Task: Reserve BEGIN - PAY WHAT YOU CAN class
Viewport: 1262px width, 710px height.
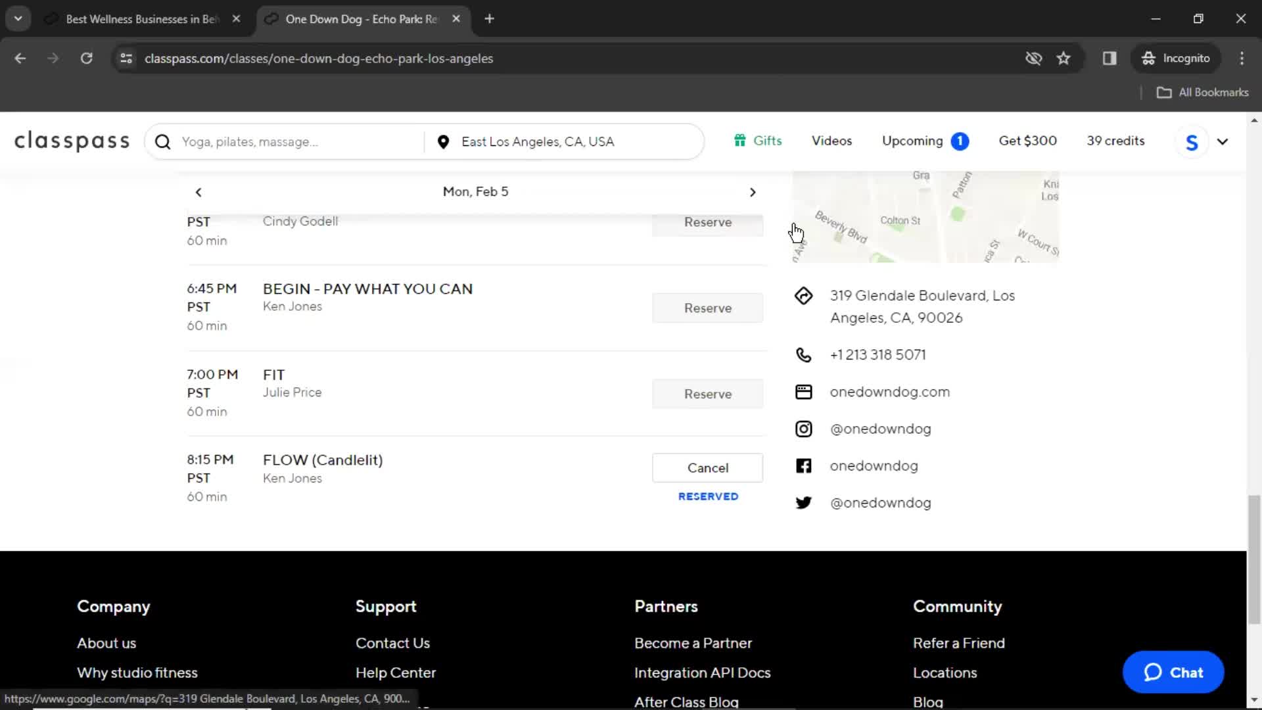Action: (707, 308)
